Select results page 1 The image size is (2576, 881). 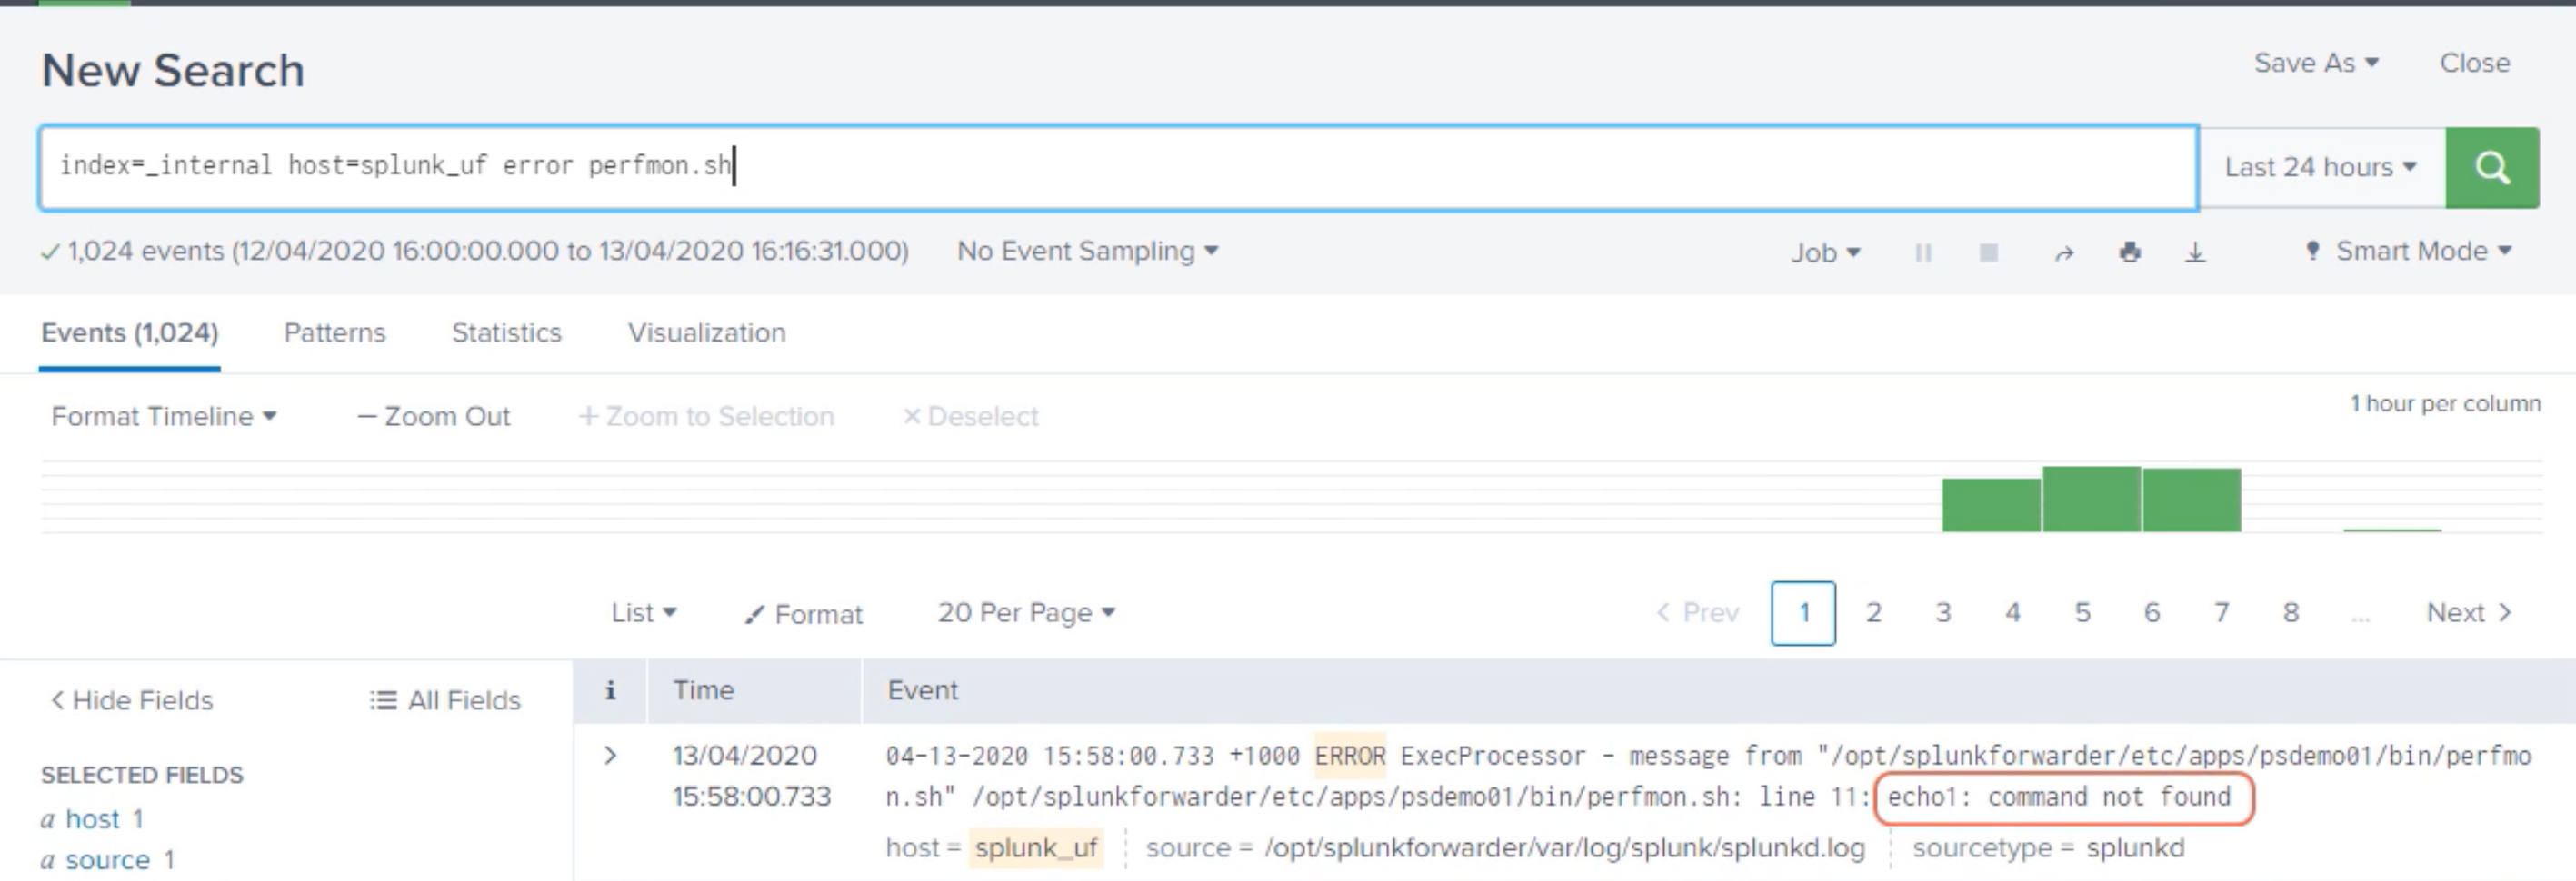click(x=1803, y=612)
